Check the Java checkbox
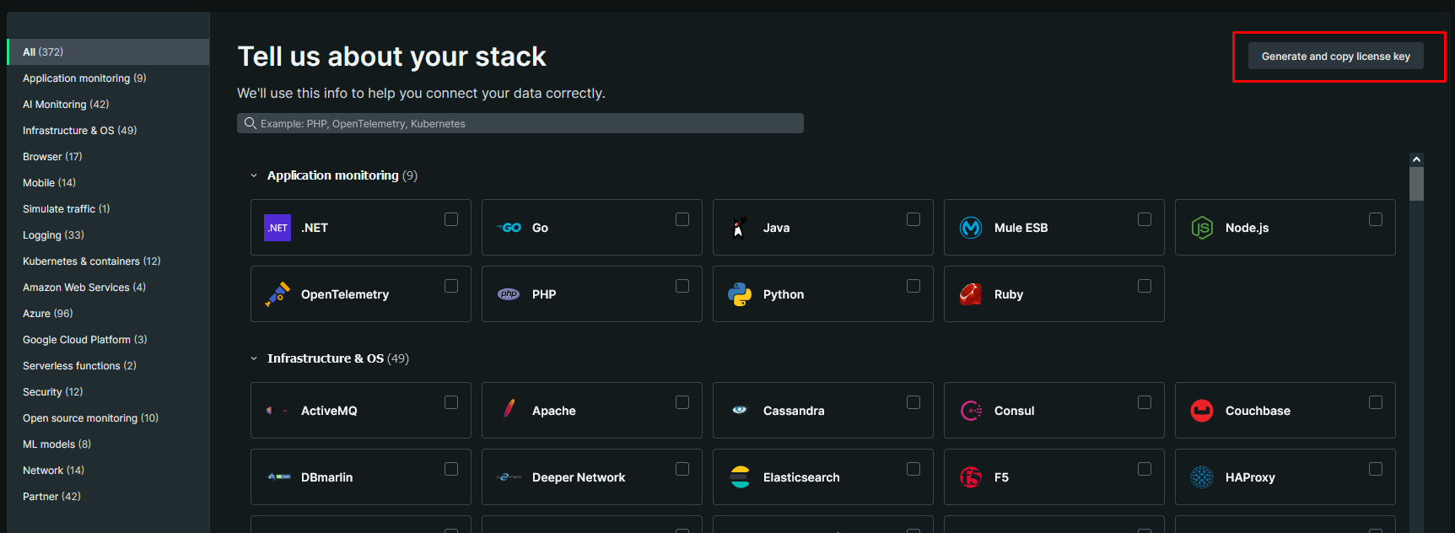Image resolution: width=1455 pixels, height=533 pixels. pos(913,219)
